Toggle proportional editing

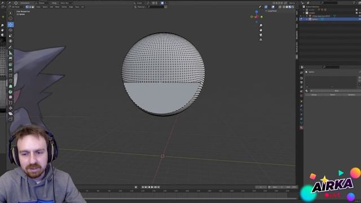[x=162, y=3]
